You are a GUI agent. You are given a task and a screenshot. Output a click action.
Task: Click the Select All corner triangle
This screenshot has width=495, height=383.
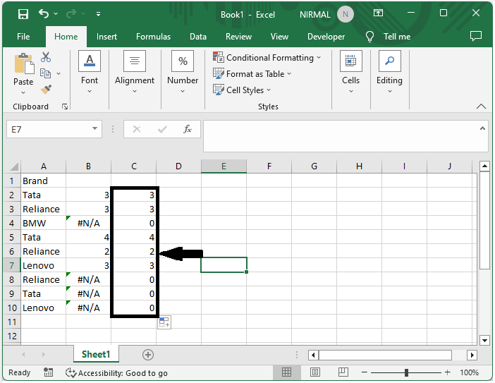click(x=14, y=166)
